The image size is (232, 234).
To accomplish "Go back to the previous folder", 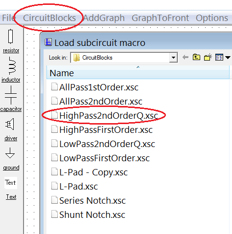I will pyautogui.click(x=186, y=57).
